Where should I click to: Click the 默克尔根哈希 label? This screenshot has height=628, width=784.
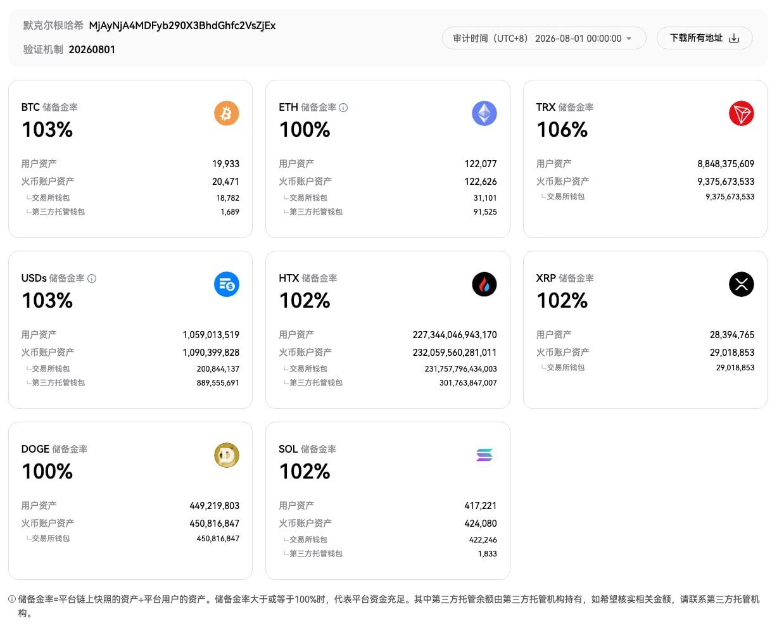click(x=53, y=25)
